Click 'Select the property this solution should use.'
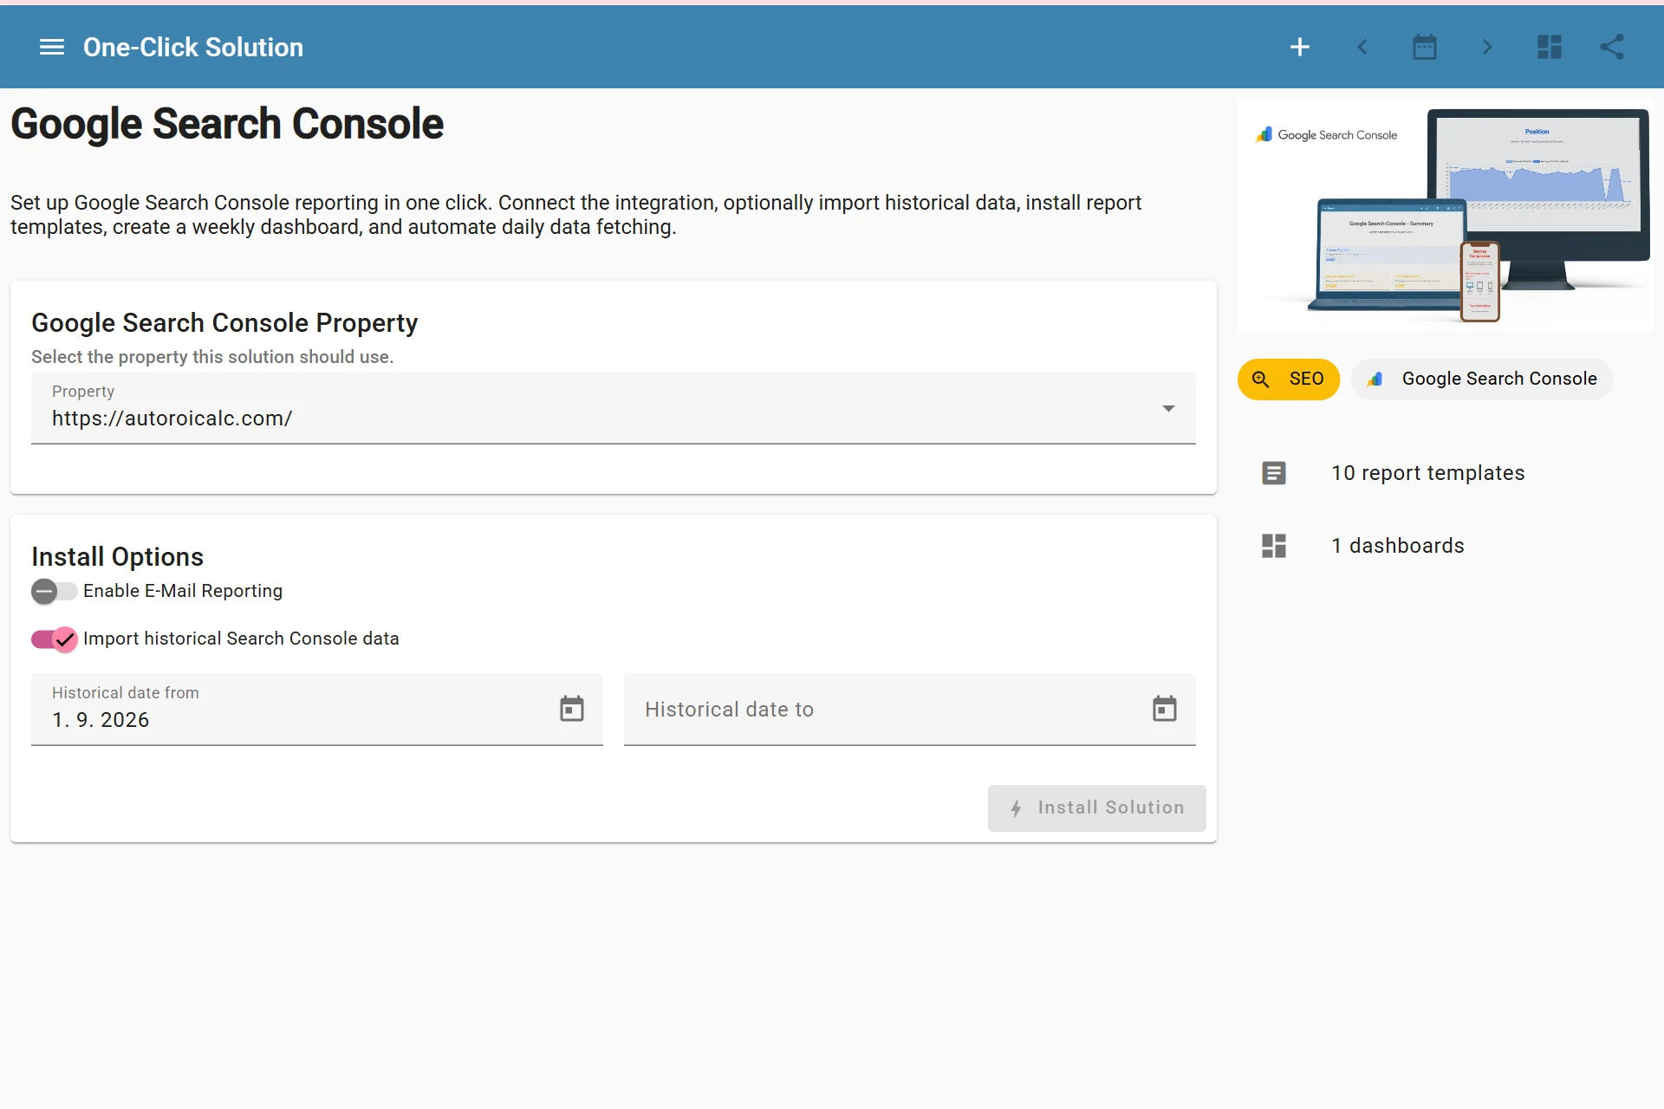1664x1109 pixels. coord(212,357)
